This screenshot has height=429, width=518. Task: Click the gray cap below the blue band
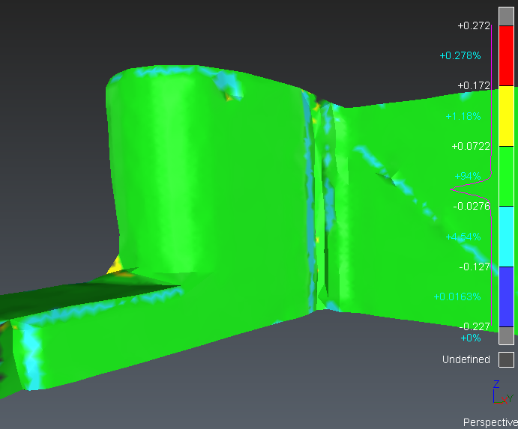pyautogui.click(x=507, y=335)
